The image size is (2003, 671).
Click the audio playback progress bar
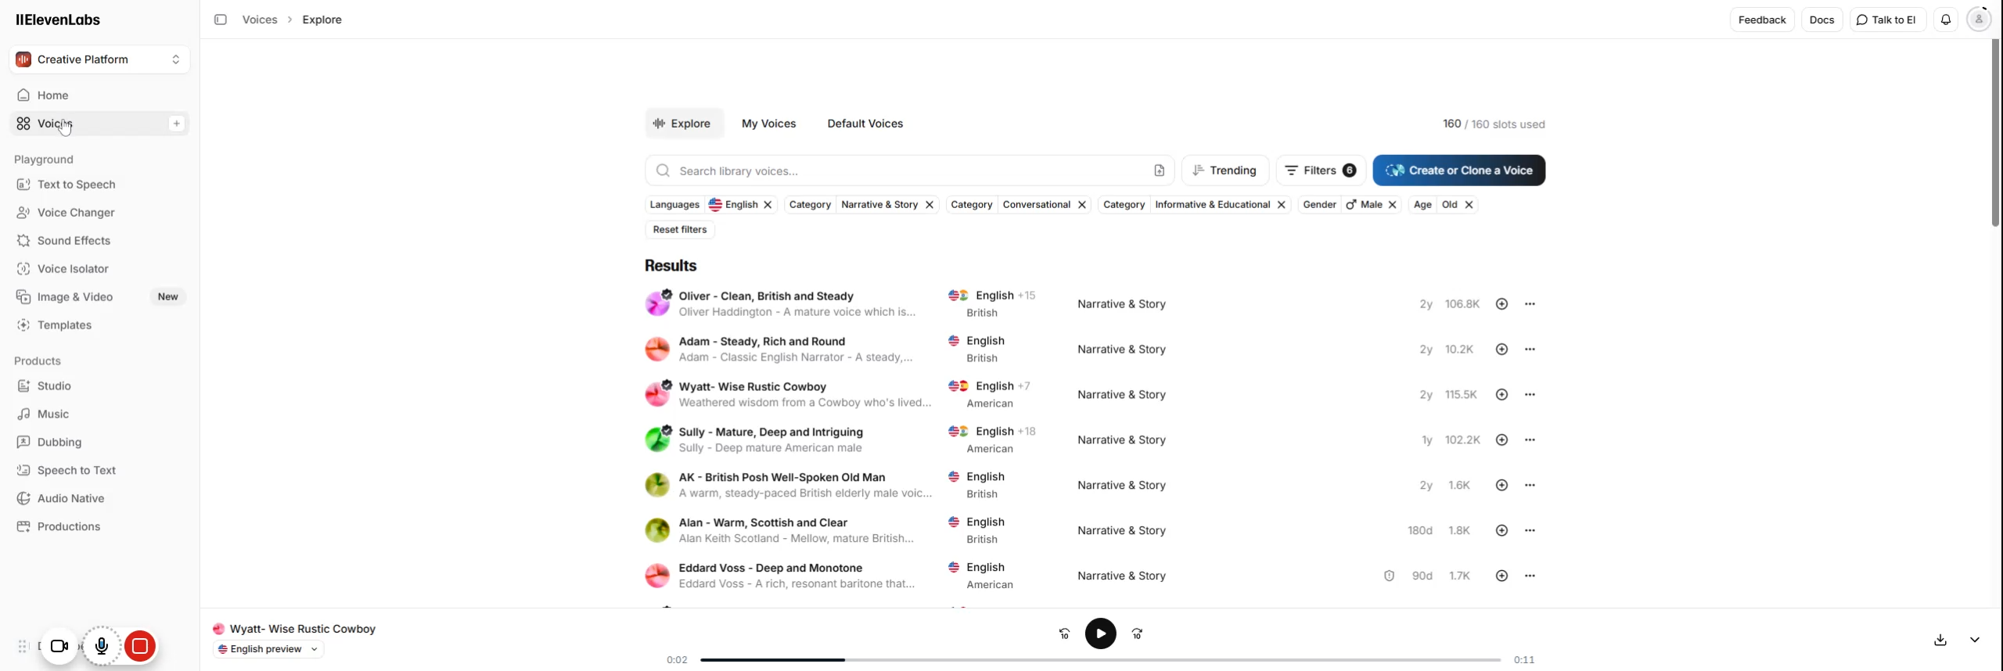pos(1099,660)
